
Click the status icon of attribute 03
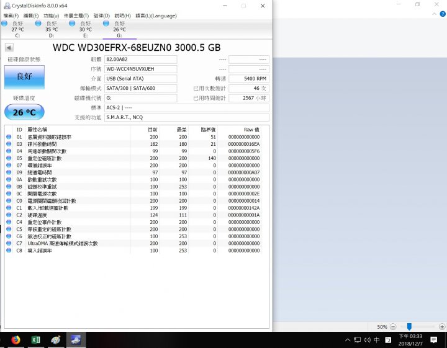coord(9,144)
